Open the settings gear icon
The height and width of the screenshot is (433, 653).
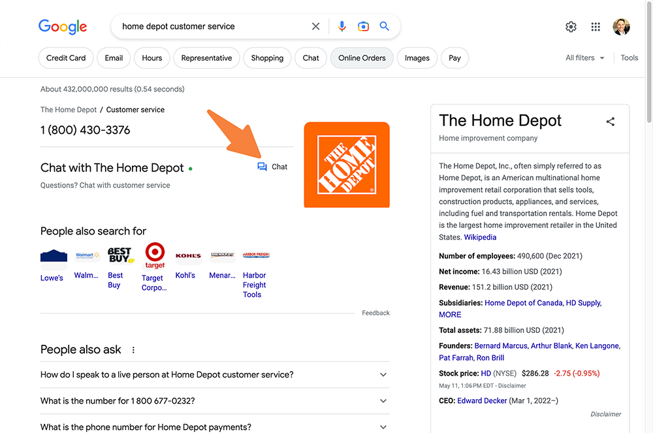tap(571, 27)
